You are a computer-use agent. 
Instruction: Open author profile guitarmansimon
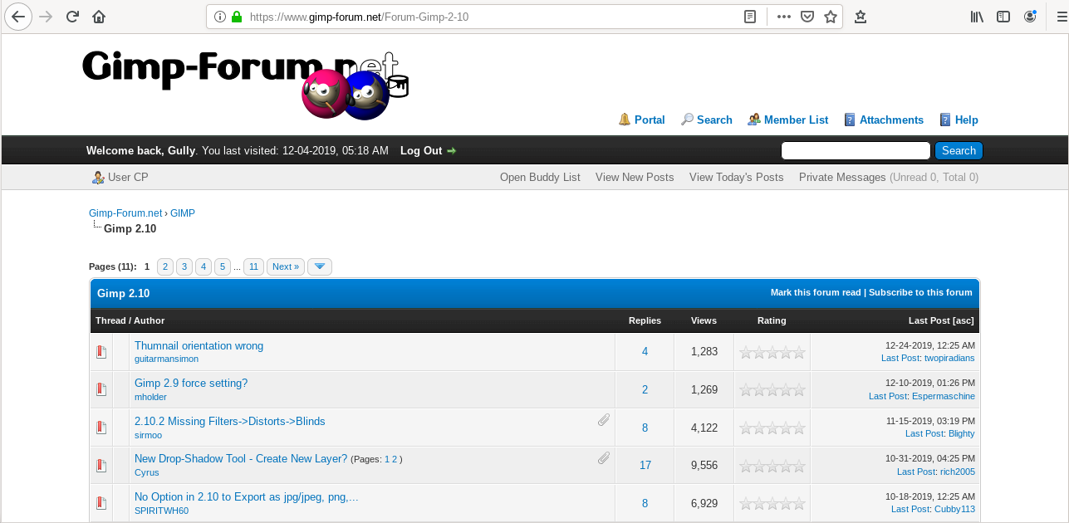click(166, 359)
